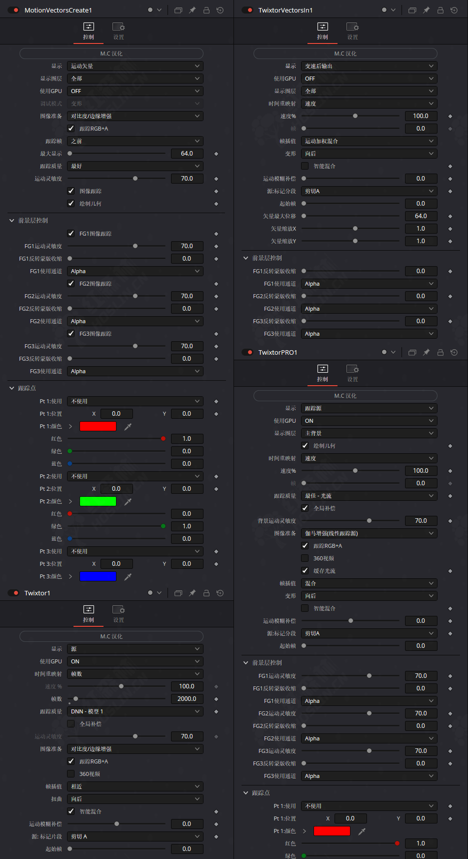Disable the TwixtorPRO1 node enable switch
Viewport: 468px width, 859px height.
click(247, 352)
